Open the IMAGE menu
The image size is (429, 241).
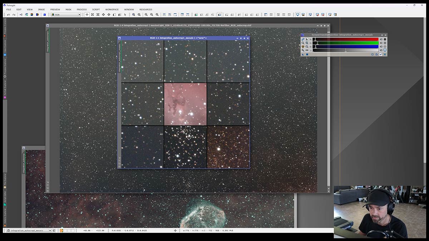click(41, 9)
